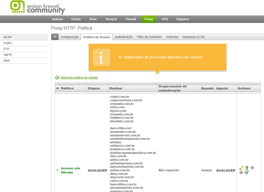The width and height of the screenshot is (264, 192).
Task: Select SMTP in the sidebar
Action: [x=24, y=55]
